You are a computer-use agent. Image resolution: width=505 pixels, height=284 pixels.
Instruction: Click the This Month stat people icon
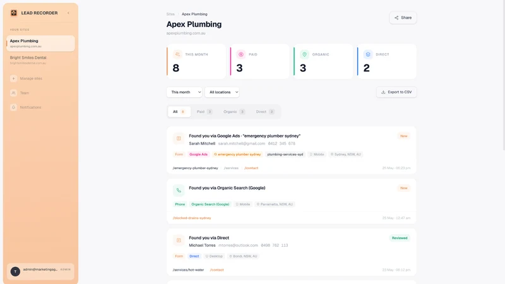[177, 54]
